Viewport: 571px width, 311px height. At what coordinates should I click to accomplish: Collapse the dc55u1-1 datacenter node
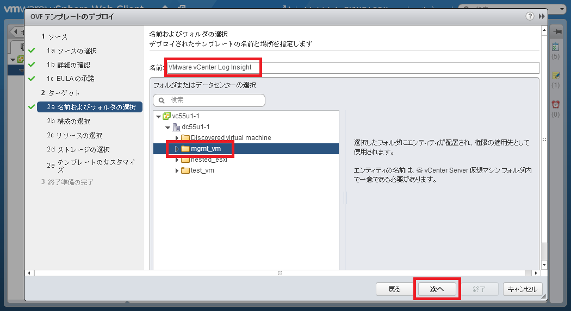[x=168, y=128]
